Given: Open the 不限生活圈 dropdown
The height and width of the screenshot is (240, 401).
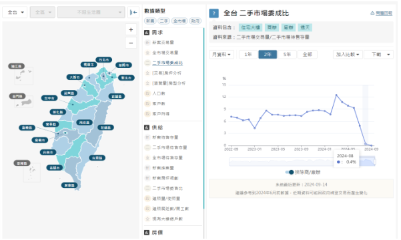Looking at the screenshot, I should 91,12.
